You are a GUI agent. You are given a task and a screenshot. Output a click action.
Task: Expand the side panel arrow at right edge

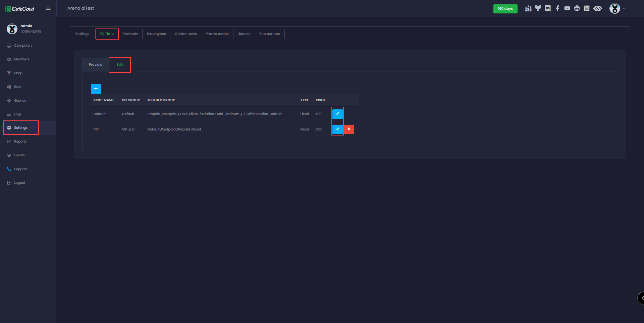pos(641,298)
